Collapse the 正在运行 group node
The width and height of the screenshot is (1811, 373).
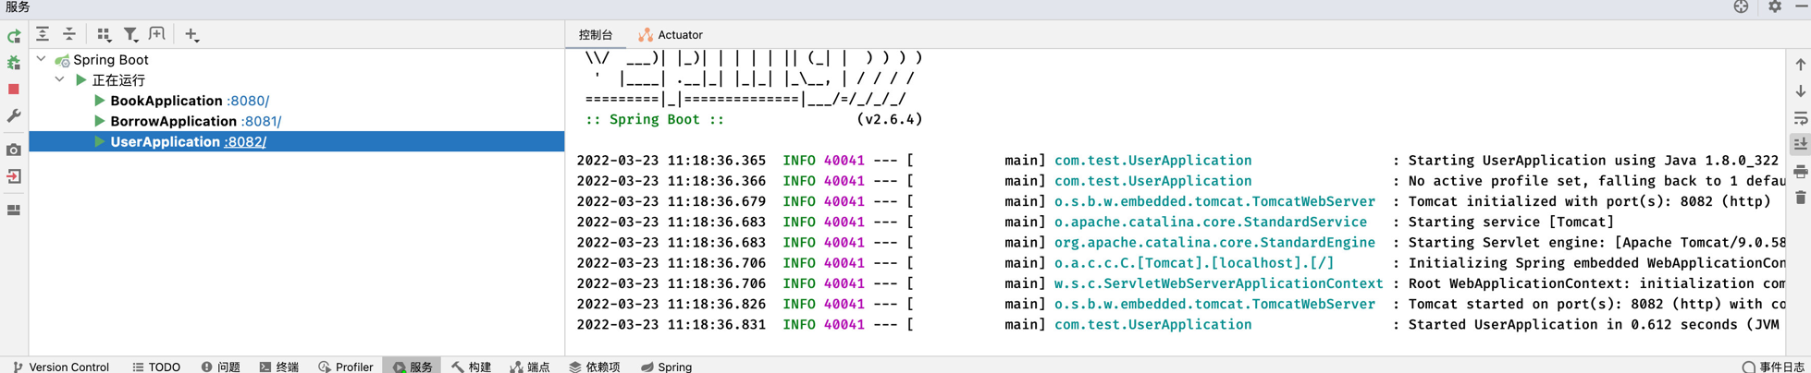tap(60, 79)
